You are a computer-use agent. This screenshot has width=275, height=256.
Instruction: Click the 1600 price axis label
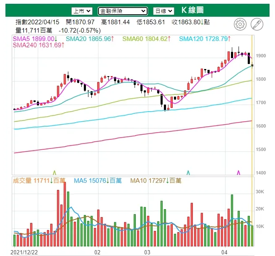point(261,126)
